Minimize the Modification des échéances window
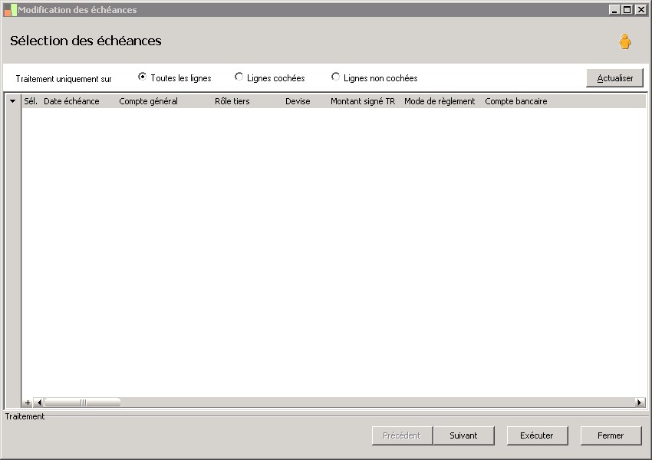The image size is (652, 460). (x=614, y=9)
